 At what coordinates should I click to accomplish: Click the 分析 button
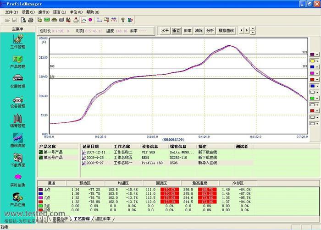[210, 31]
